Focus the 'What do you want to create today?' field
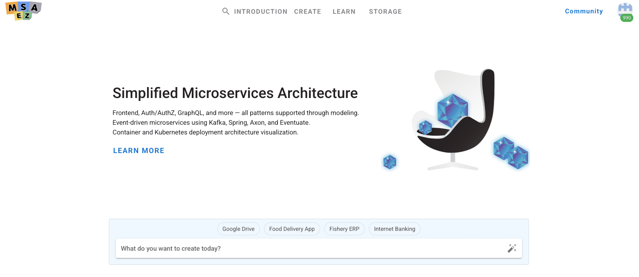Screen dimensions: 639x277 click(309, 248)
